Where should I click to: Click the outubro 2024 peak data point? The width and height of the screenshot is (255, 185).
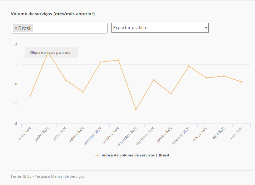click(x=118, y=60)
